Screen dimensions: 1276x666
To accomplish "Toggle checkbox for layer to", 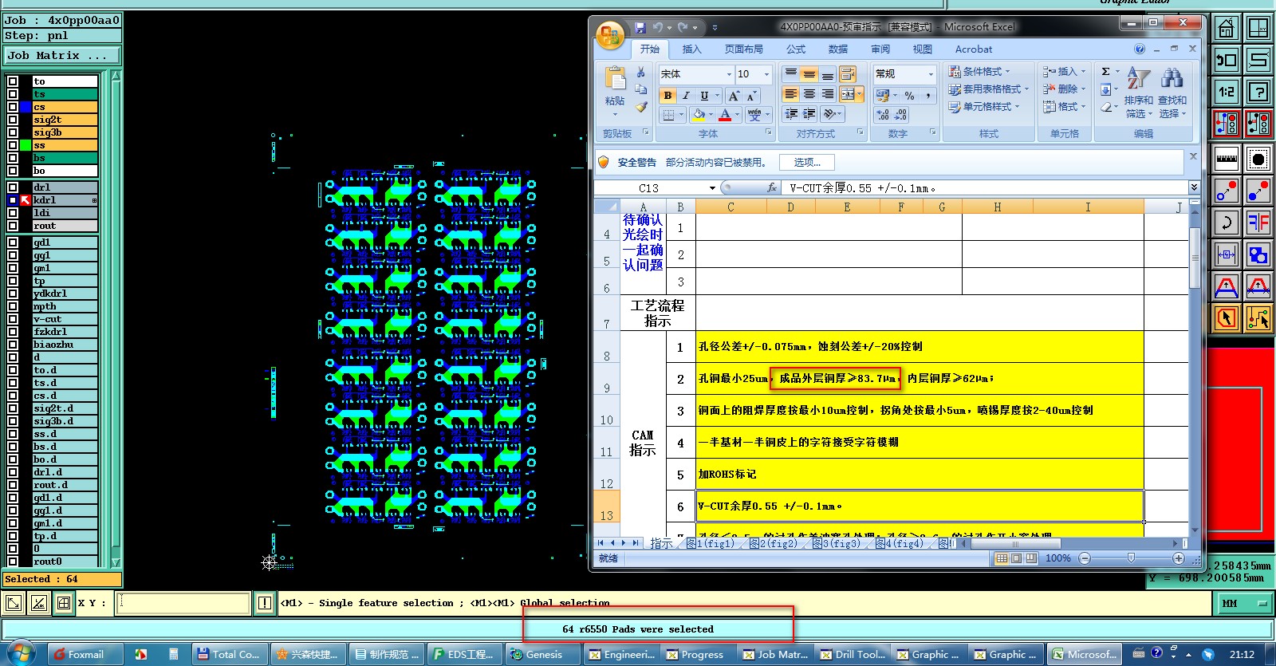I will point(13,81).
